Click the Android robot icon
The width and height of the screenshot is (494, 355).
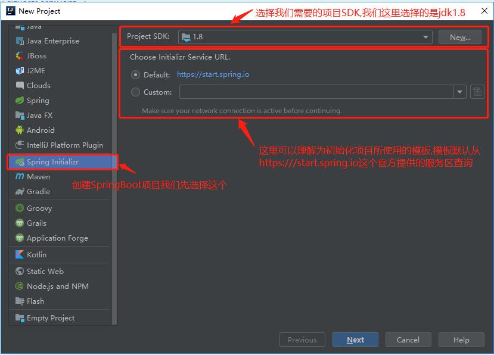pyautogui.click(x=20, y=130)
